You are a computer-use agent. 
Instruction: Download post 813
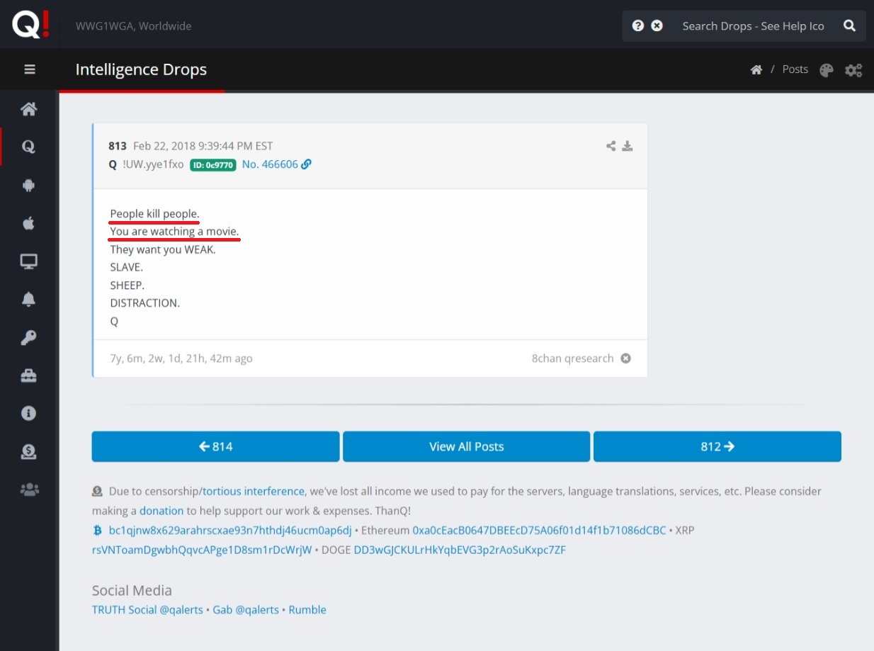click(x=627, y=146)
